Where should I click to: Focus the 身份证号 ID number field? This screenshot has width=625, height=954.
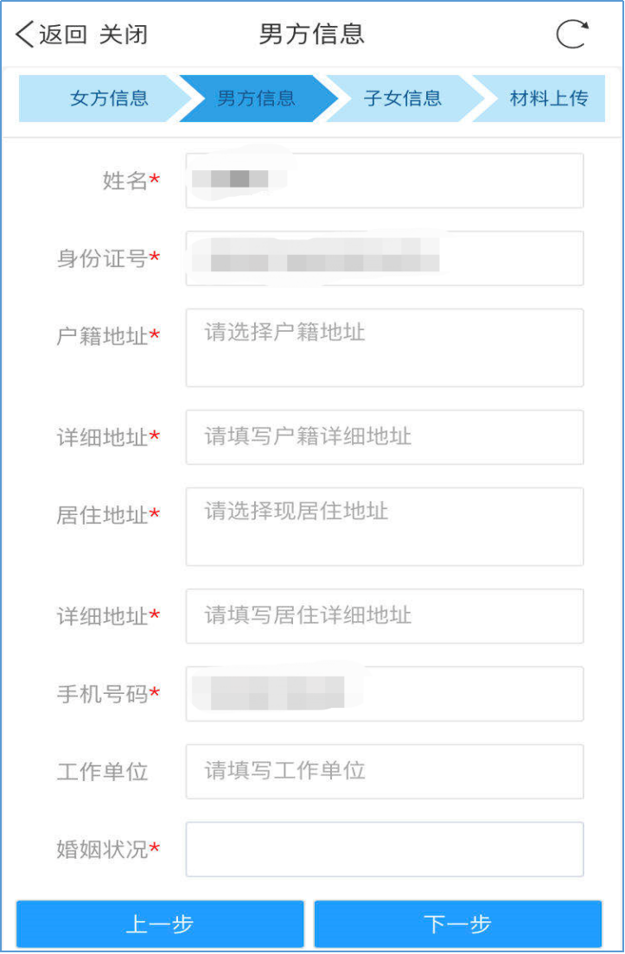[x=385, y=258]
